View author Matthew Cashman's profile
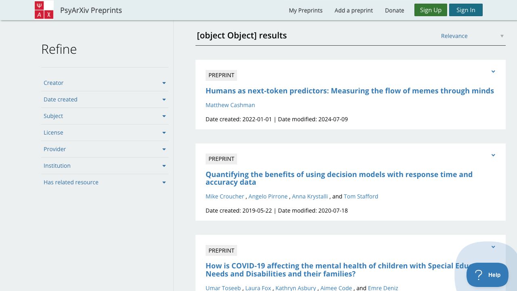 tap(230, 105)
